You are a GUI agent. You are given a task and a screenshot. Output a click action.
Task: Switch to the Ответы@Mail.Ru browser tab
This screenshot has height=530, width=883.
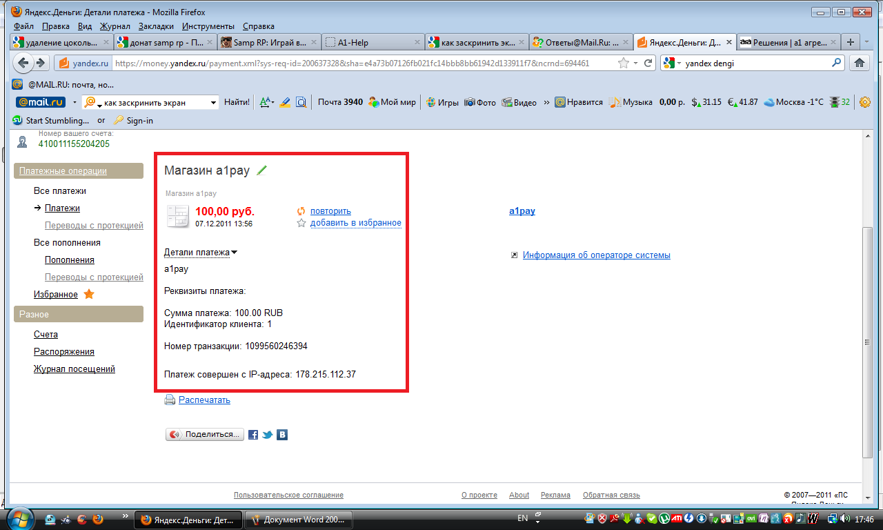click(580, 42)
